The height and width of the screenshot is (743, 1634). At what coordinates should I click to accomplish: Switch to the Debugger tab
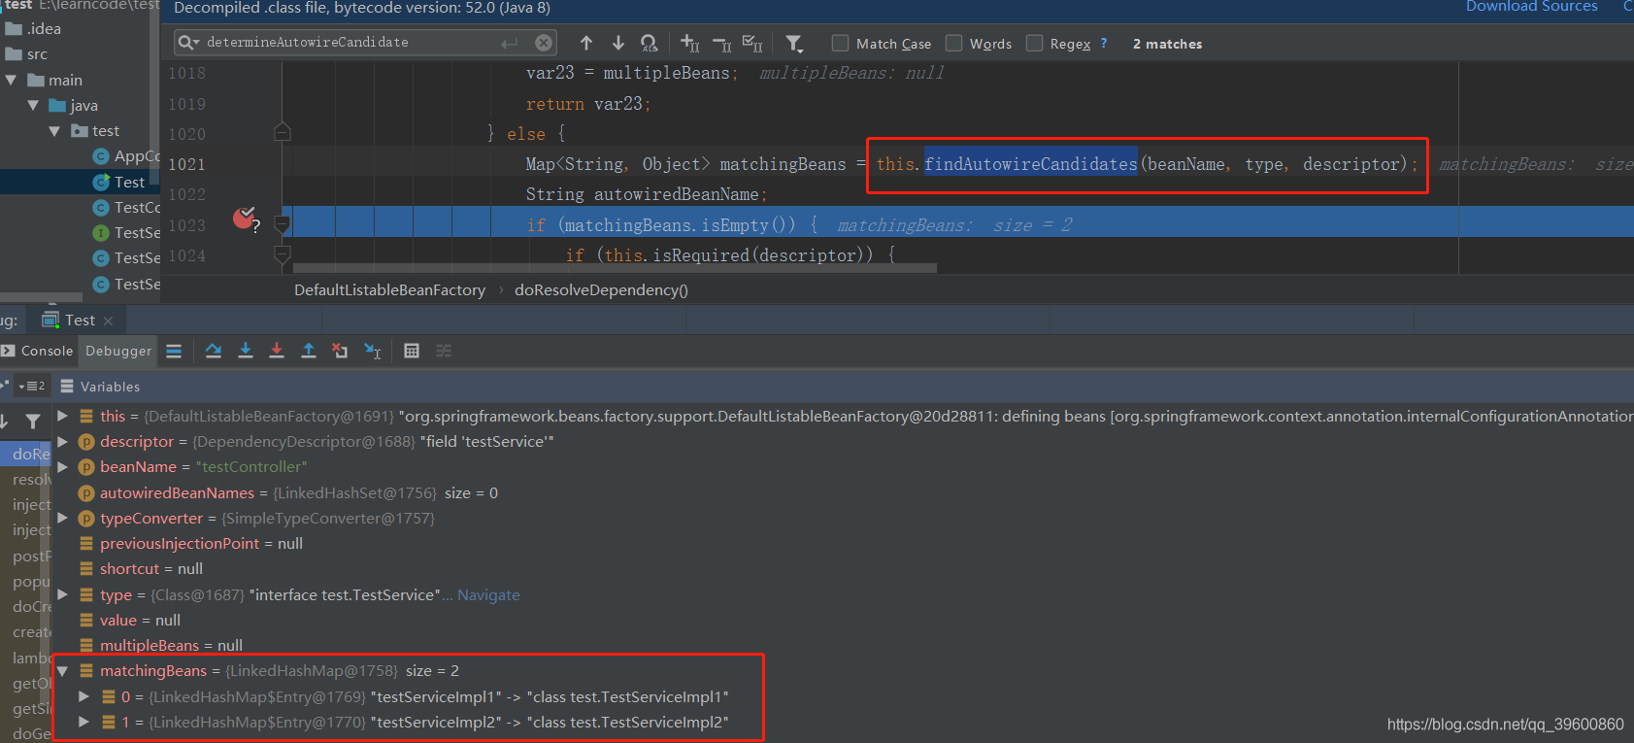click(x=118, y=351)
